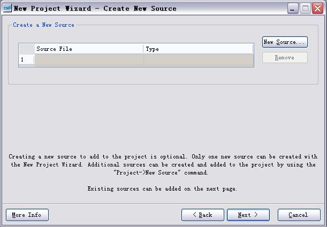Click the window title bar text

95,9
